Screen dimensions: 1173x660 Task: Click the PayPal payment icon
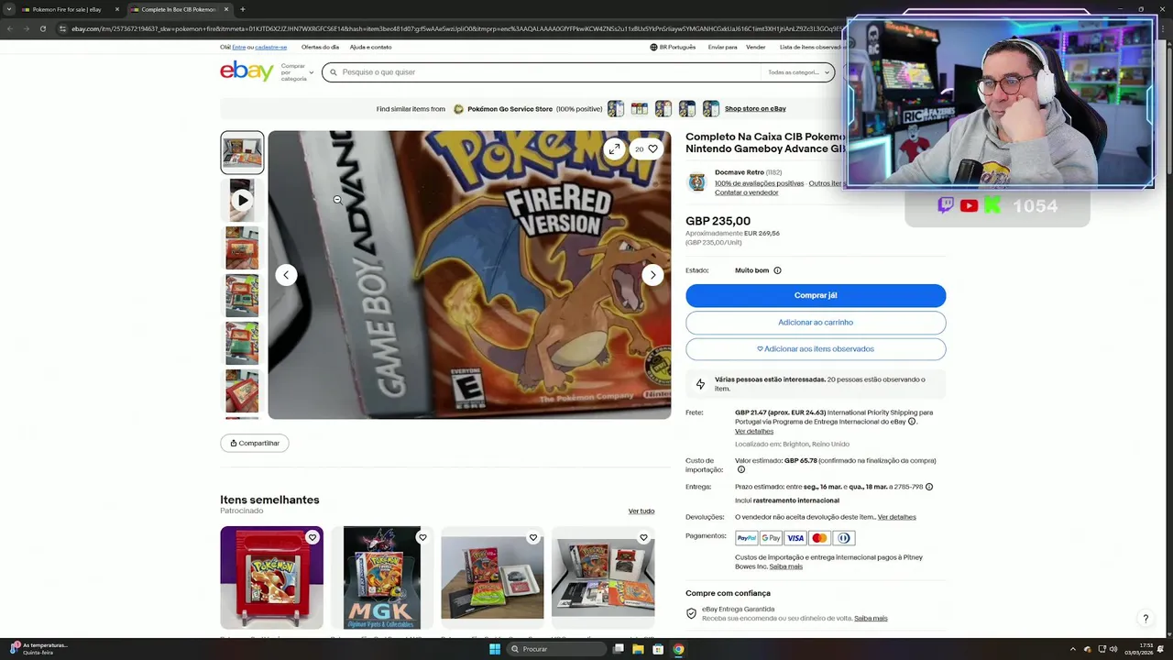pyautogui.click(x=747, y=538)
